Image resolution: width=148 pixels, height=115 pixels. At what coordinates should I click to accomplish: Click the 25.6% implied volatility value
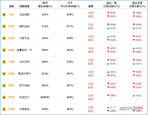[70, 38]
